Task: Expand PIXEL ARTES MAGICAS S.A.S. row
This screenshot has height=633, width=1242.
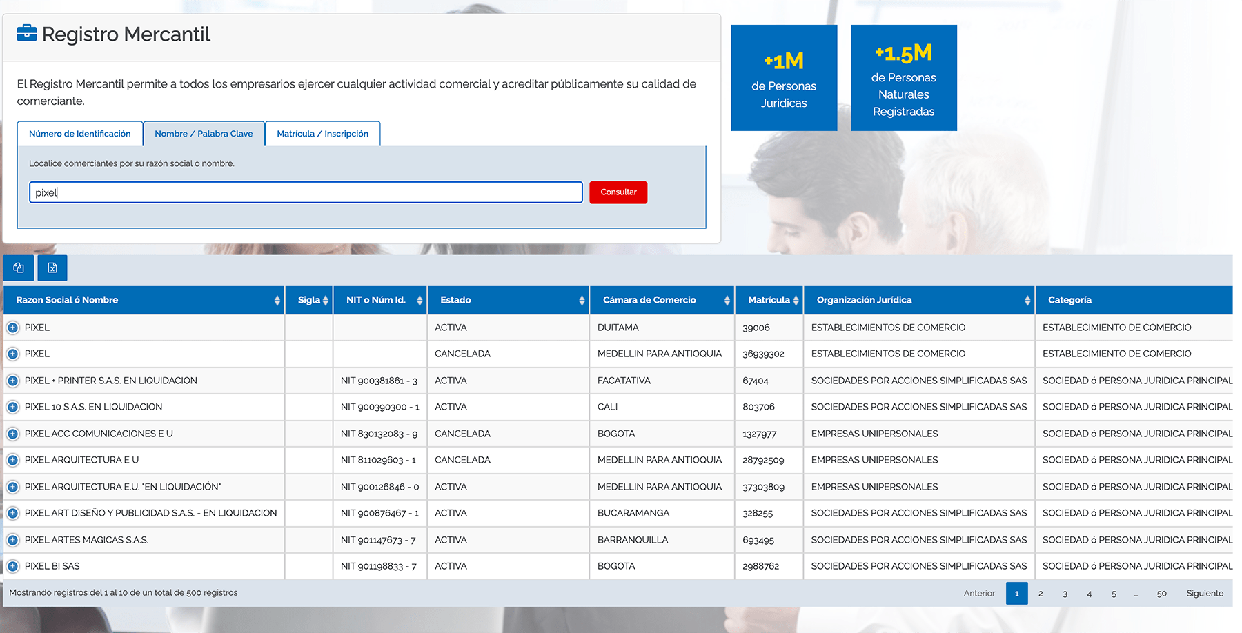Action: (x=12, y=540)
